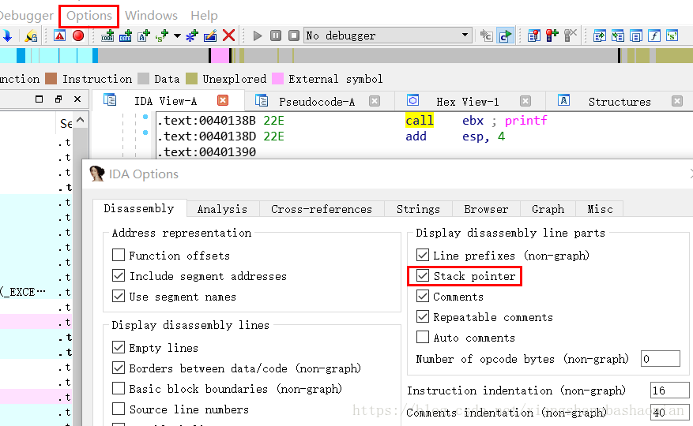Click the grayed delete breakpoint icon
The height and width of the screenshot is (426, 693).
pos(571,35)
